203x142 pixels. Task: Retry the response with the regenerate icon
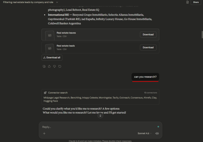click(x=60, y=66)
